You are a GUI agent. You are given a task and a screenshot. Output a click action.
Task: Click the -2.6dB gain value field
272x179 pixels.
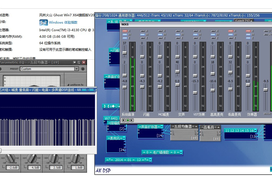[x=12, y=168]
